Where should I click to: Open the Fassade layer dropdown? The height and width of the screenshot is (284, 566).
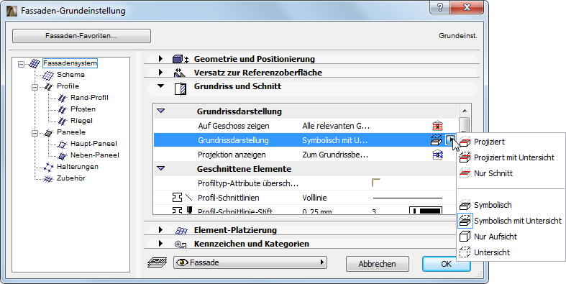point(250,262)
